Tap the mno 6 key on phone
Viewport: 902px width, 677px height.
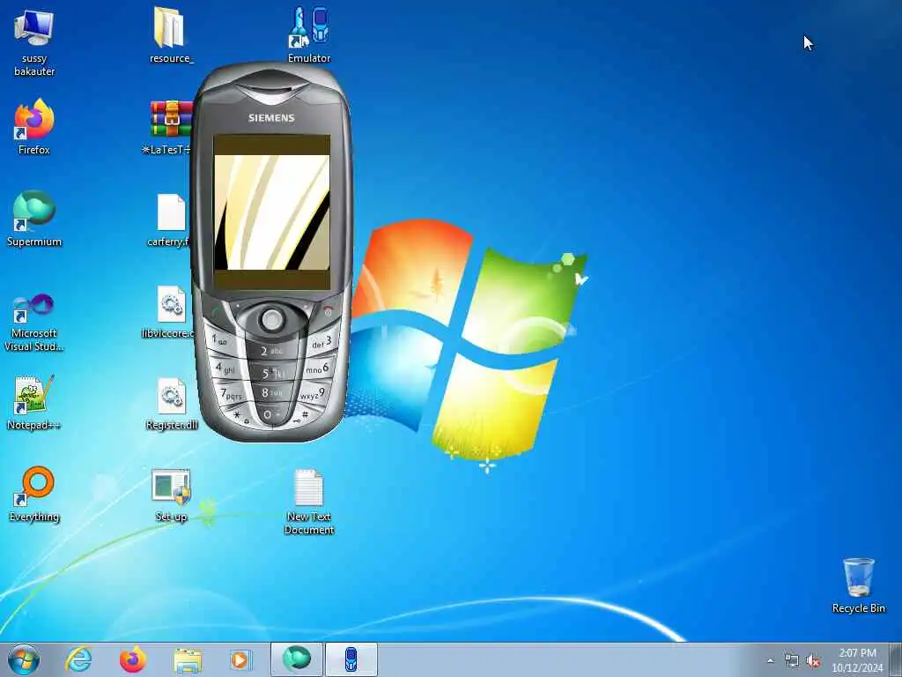click(x=318, y=368)
